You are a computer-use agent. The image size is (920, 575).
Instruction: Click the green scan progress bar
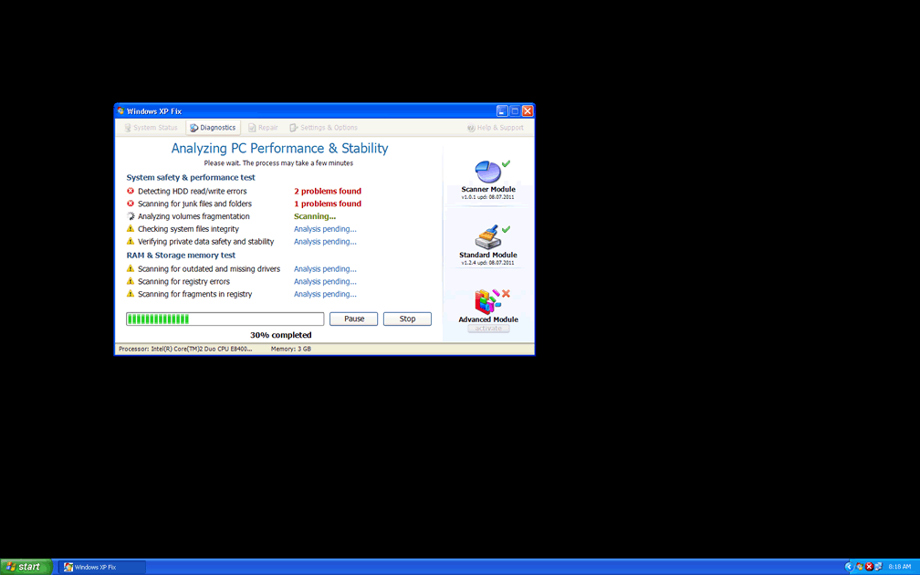tap(225, 319)
